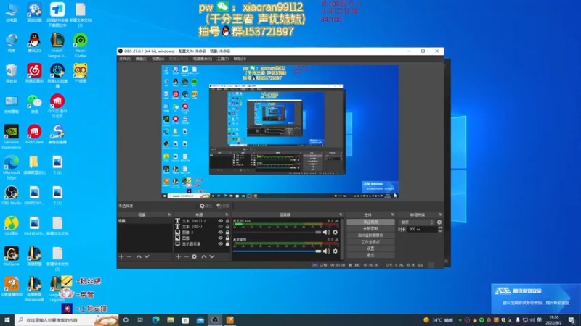The width and height of the screenshot is (581, 326).
Task: Open the Microsoft Edge desktop shortcut
Action: [12, 167]
